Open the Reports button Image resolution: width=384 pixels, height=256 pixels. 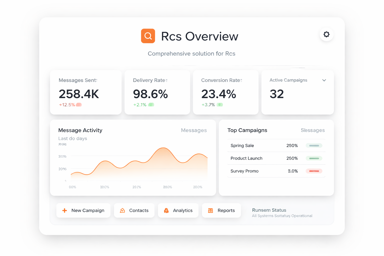tap(221, 210)
